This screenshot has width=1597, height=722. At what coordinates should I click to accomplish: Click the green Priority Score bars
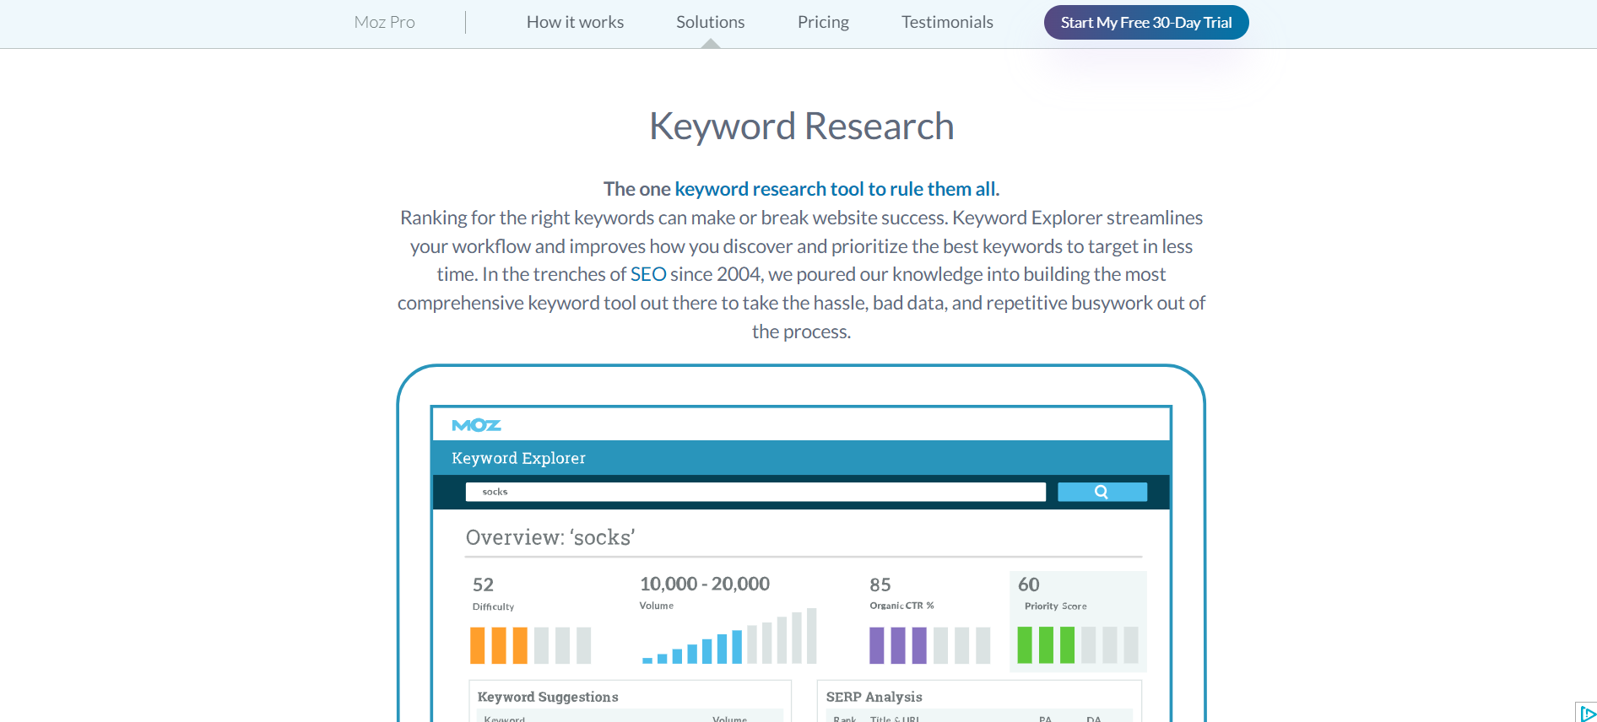1078,645
